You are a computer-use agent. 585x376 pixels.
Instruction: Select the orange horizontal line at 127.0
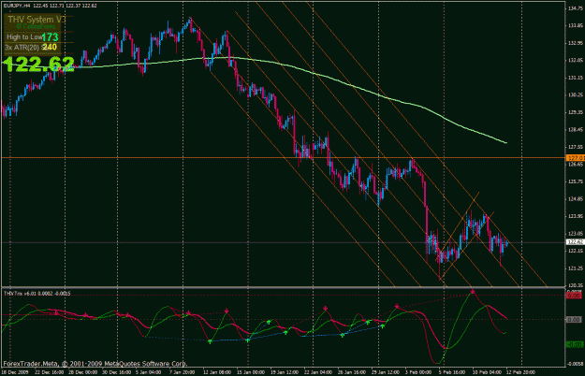[x=284, y=158]
